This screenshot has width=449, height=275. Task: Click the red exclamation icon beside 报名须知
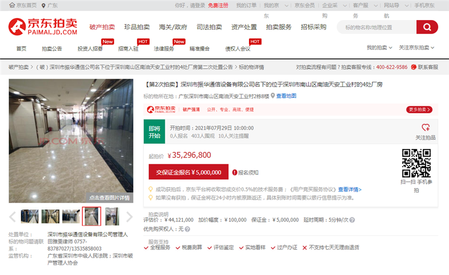(x=234, y=172)
